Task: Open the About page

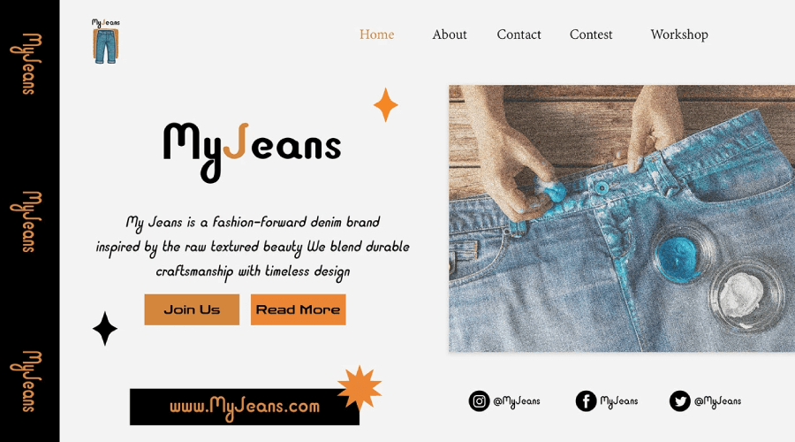Action: point(450,34)
